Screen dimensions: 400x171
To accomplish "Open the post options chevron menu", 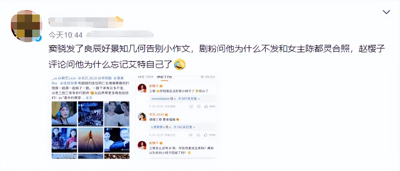I will click(x=386, y=12).
